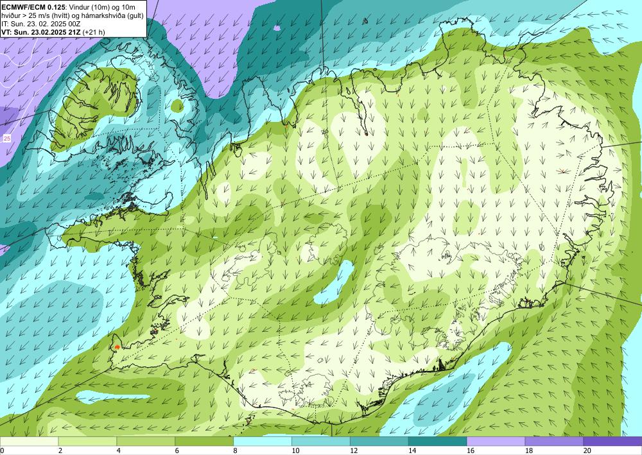Click the light purple 16–18 m/s legend swatch
642x455 pixels.
(x=496, y=441)
